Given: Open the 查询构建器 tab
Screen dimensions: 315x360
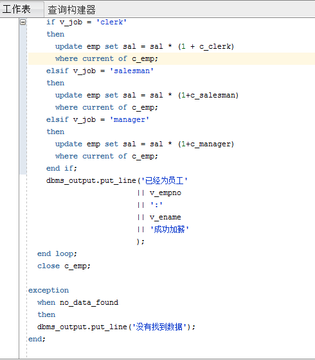Looking at the screenshot, I should 71,10.
